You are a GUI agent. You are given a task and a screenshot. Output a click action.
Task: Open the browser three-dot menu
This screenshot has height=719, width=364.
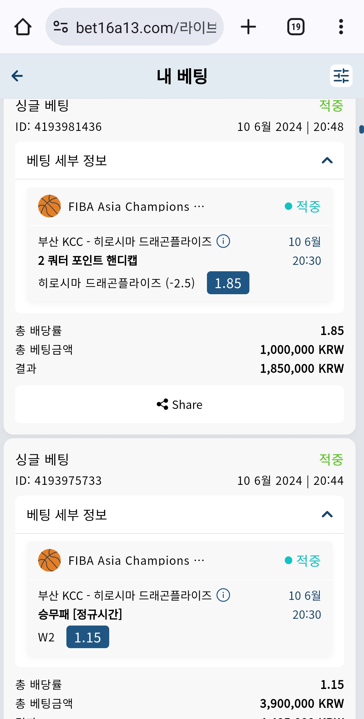[341, 27]
